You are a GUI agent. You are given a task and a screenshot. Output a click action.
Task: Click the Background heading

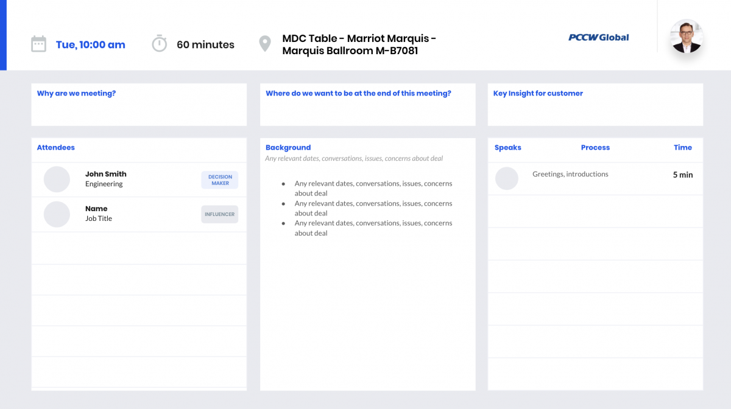tap(288, 147)
